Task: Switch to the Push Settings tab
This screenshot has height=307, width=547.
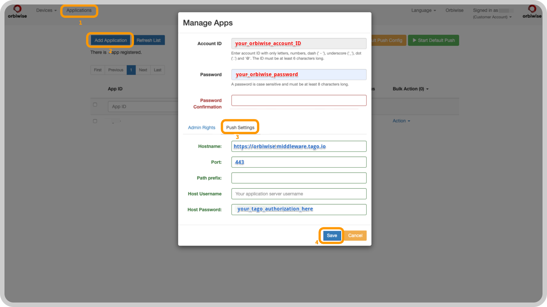Action: (x=240, y=128)
